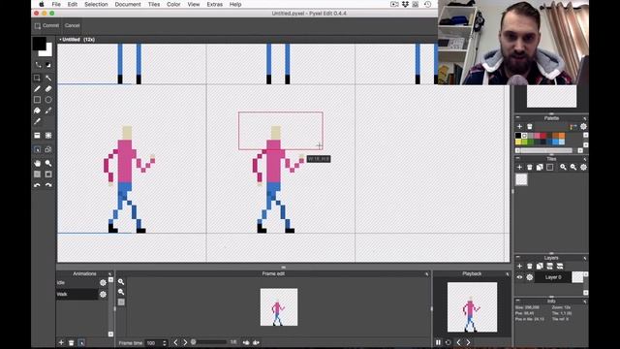Image resolution: width=620 pixels, height=349 pixels.
Task: Add a new color to the Palette
Action: pos(519,127)
